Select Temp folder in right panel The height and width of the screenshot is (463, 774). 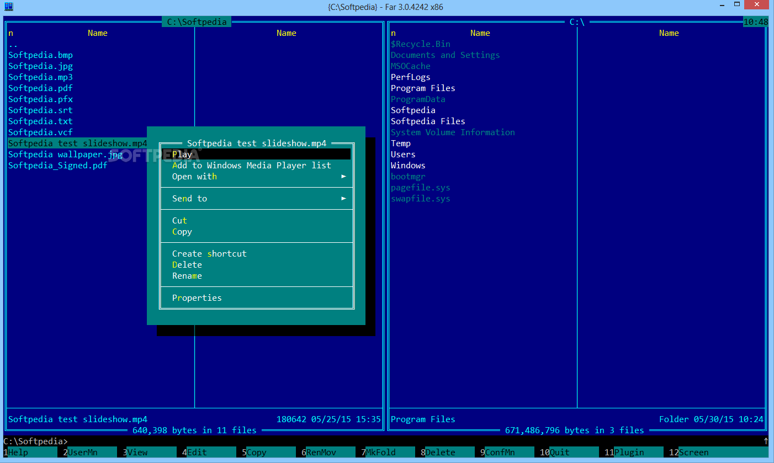tap(401, 143)
